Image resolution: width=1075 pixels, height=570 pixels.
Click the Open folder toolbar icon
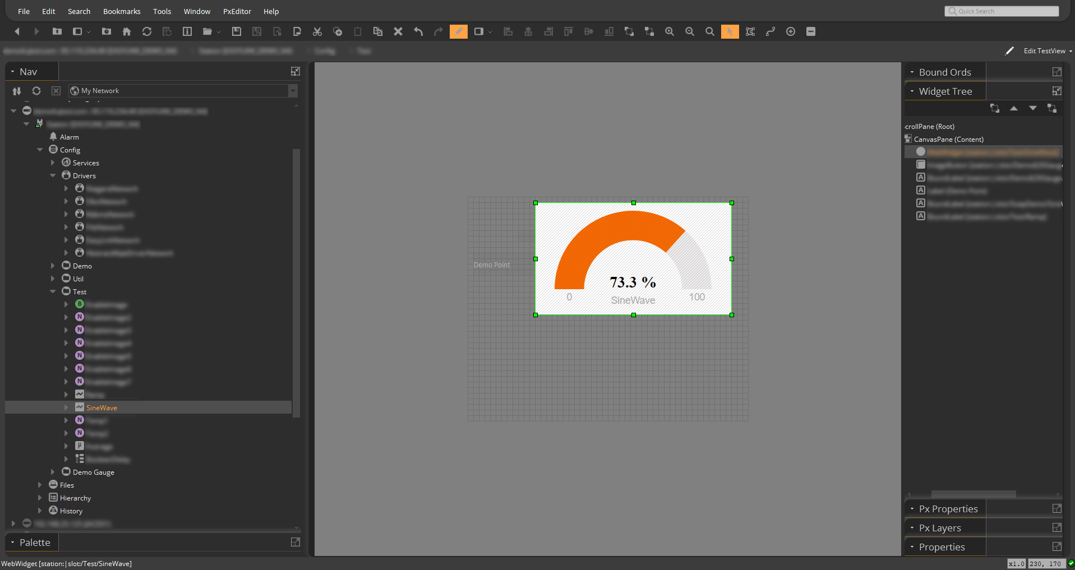207,31
